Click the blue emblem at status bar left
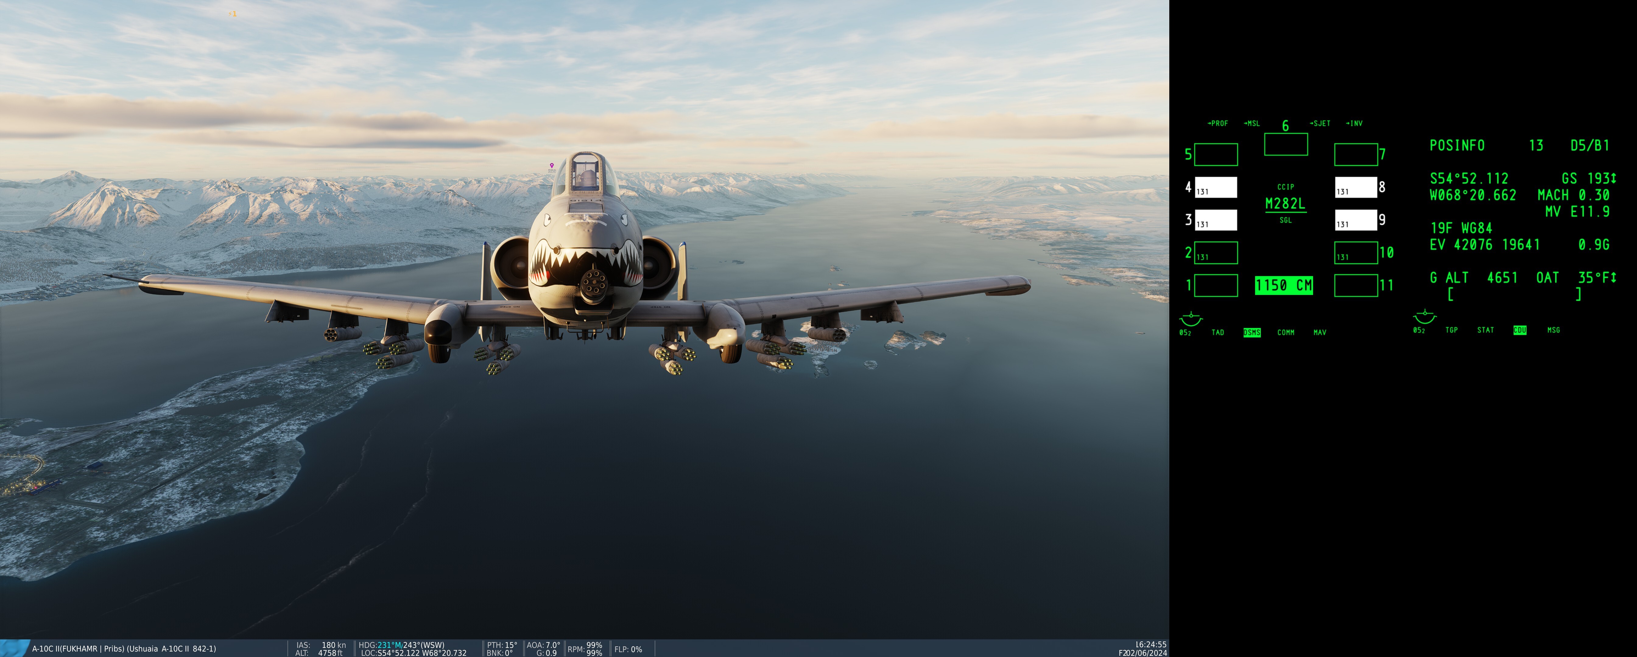This screenshot has width=1637, height=657. pyautogui.click(x=14, y=648)
